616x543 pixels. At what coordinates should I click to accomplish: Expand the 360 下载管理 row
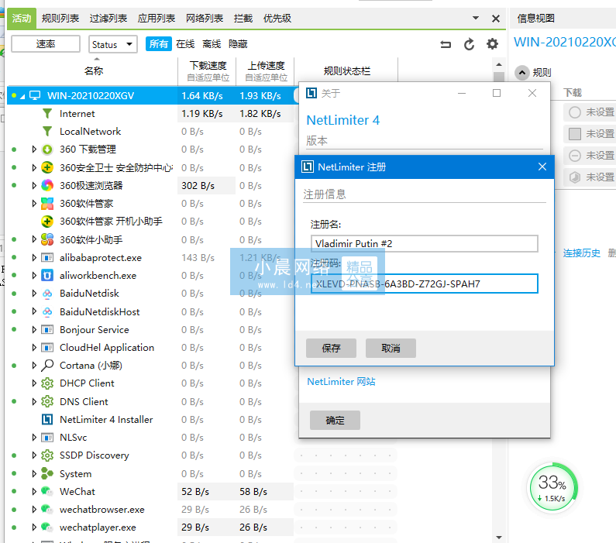point(34,149)
